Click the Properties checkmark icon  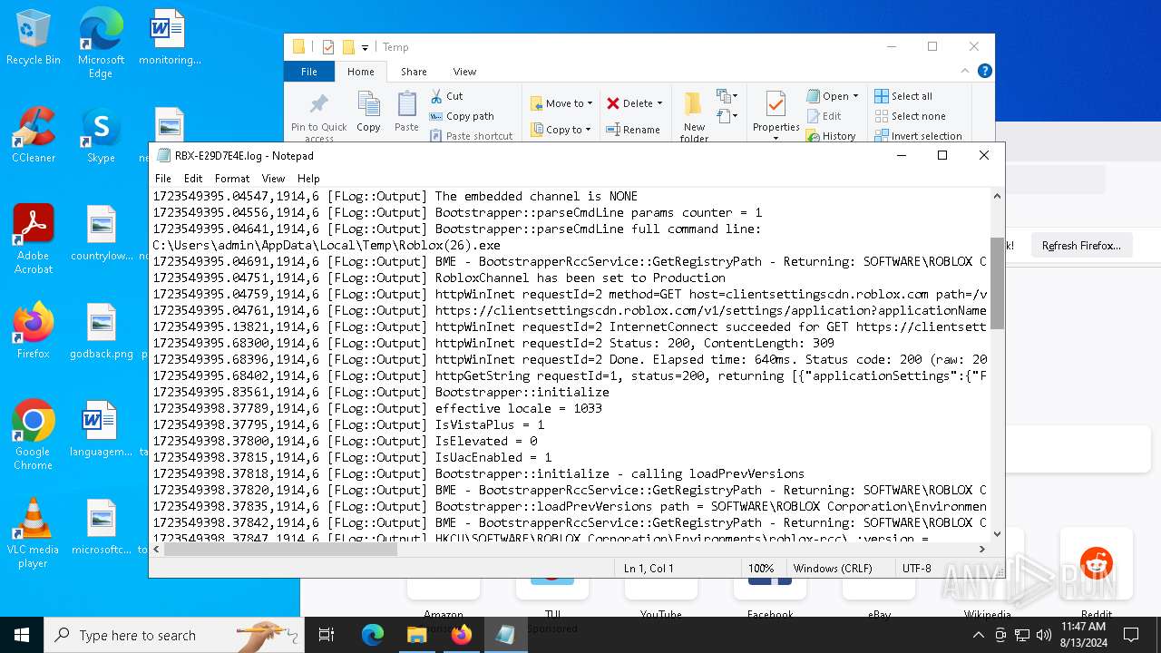click(776, 104)
